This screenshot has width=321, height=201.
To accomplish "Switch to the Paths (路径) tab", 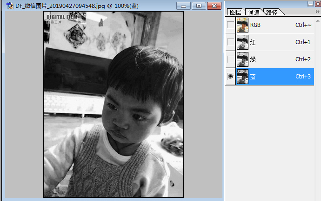I will tap(272, 13).
